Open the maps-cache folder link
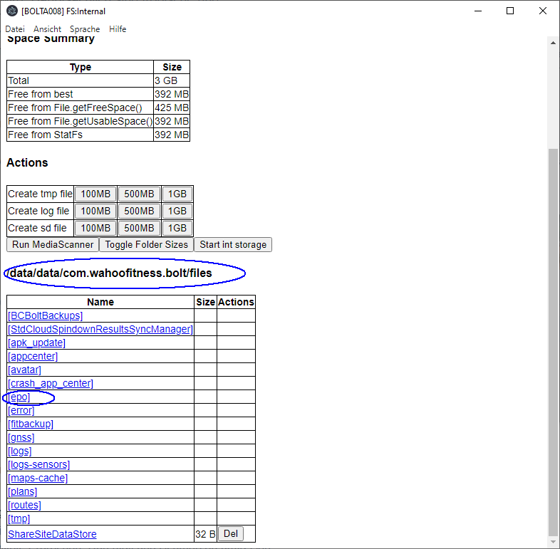560x549 pixels. [x=38, y=478]
